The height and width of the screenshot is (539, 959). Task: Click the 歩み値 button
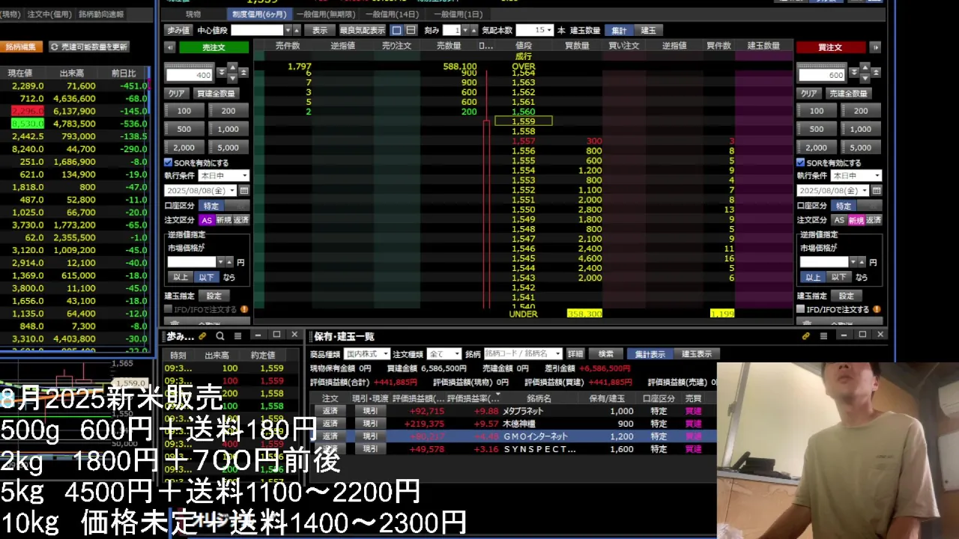[178, 30]
